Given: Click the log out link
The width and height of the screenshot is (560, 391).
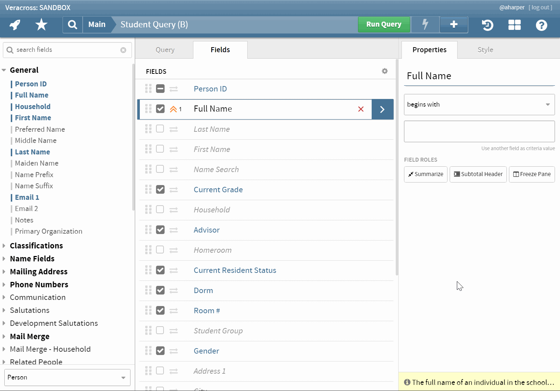Looking at the screenshot, I should click(540, 7).
